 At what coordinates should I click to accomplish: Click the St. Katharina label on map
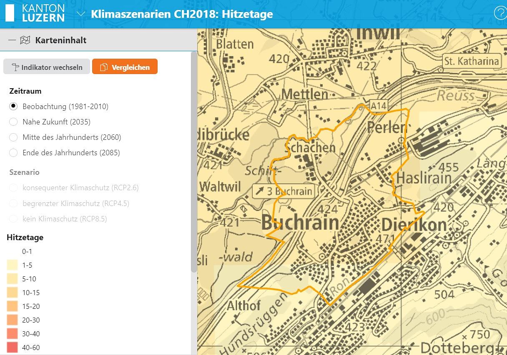[x=471, y=61]
